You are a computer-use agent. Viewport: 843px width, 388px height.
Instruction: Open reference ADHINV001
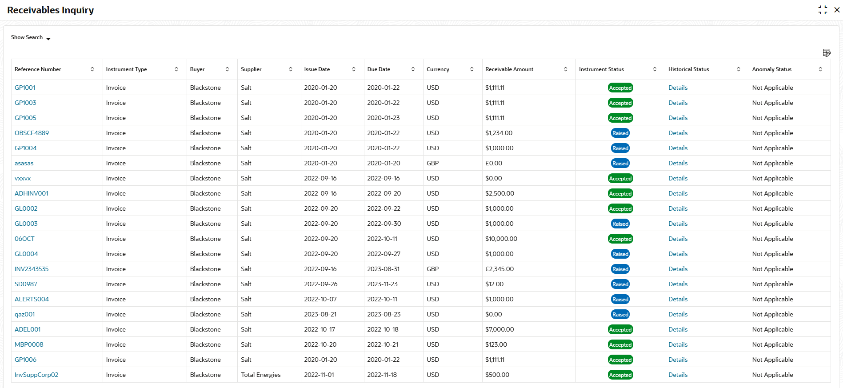tap(32, 193)
